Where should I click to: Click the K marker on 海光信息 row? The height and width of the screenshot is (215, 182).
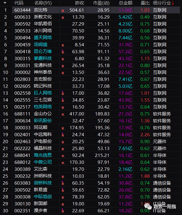click(x=63, y=156)
